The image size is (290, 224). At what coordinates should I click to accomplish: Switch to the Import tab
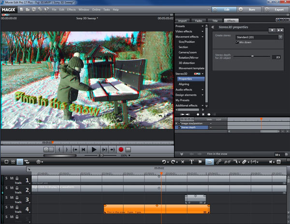point(182,21)
